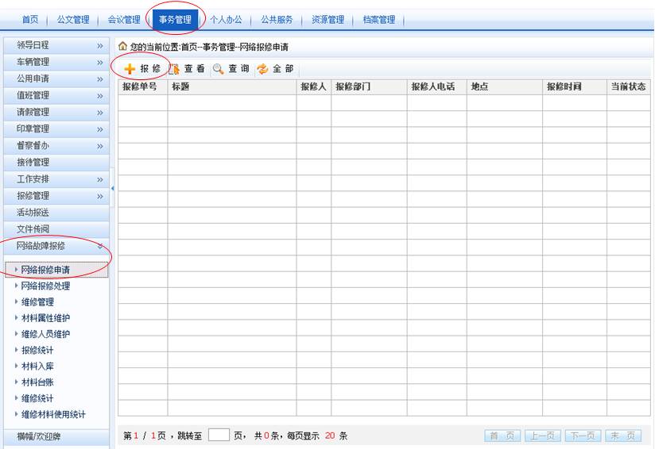Click the 报修人 column header
This screenshot has width=655, height=449.
(x=313, y=86)
